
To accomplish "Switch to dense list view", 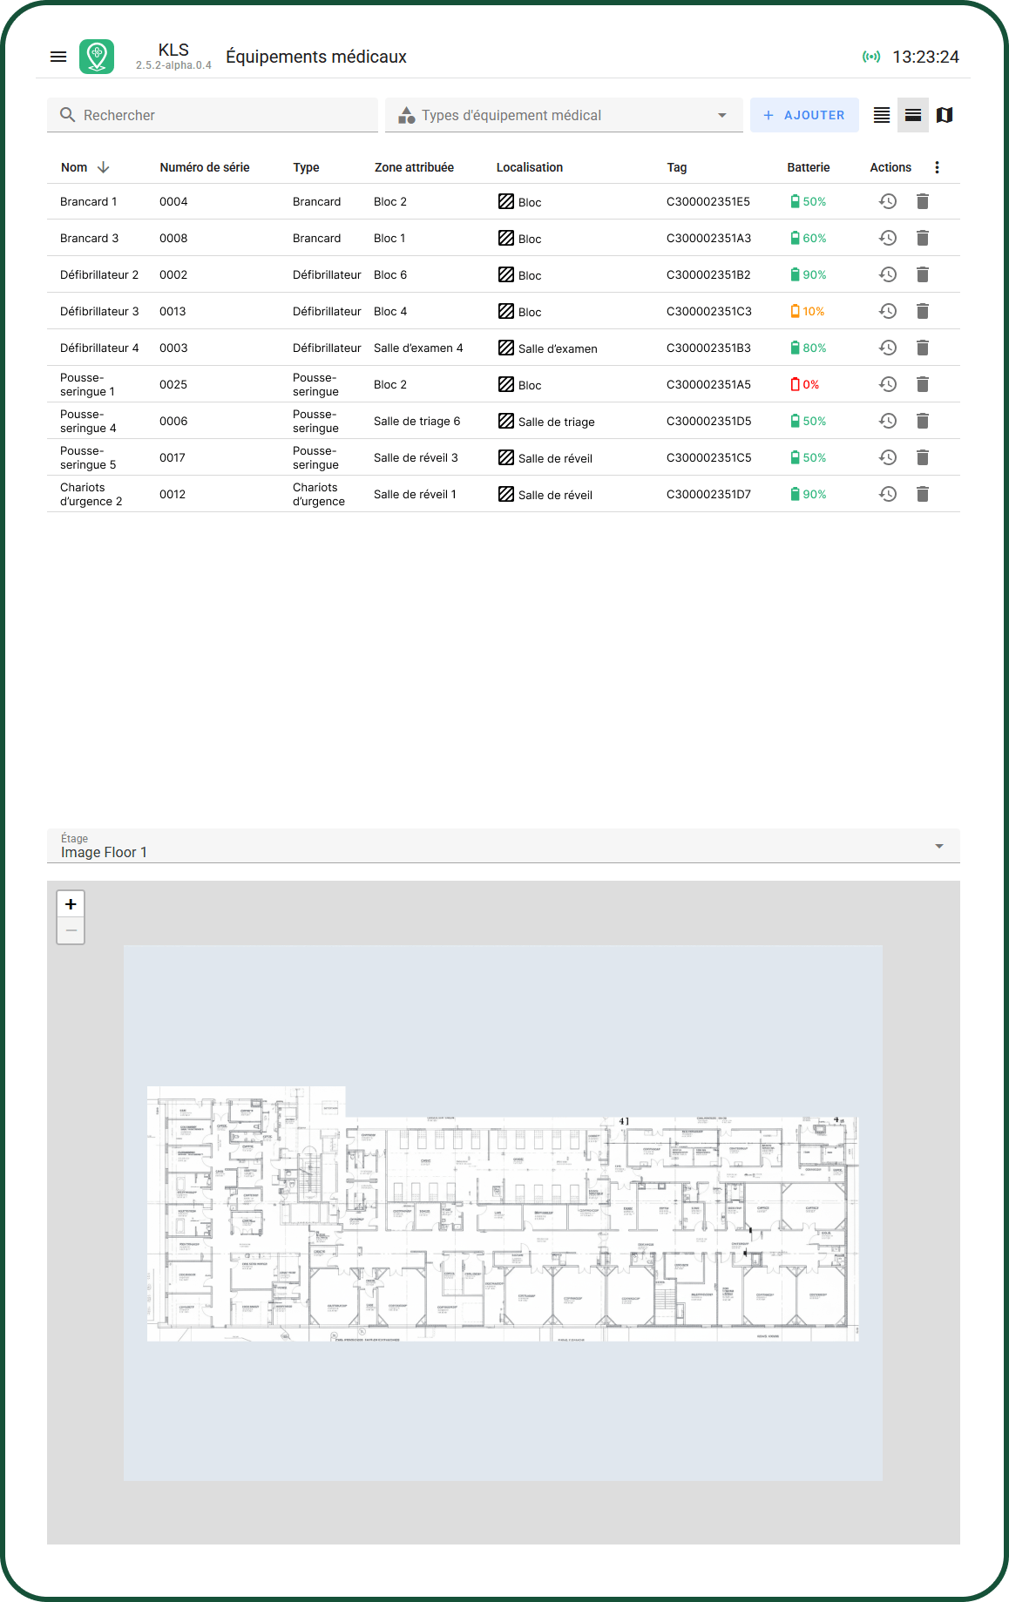I will tap(882, 115).
